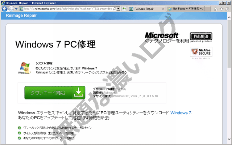Open the recent pages dropdown arrow
This screenshot has height=145, width=232.
pos(16,9)
